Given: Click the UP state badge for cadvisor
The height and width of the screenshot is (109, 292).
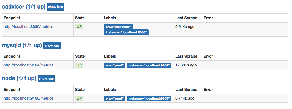Looking at the screenshot, I should coord(79,27).
